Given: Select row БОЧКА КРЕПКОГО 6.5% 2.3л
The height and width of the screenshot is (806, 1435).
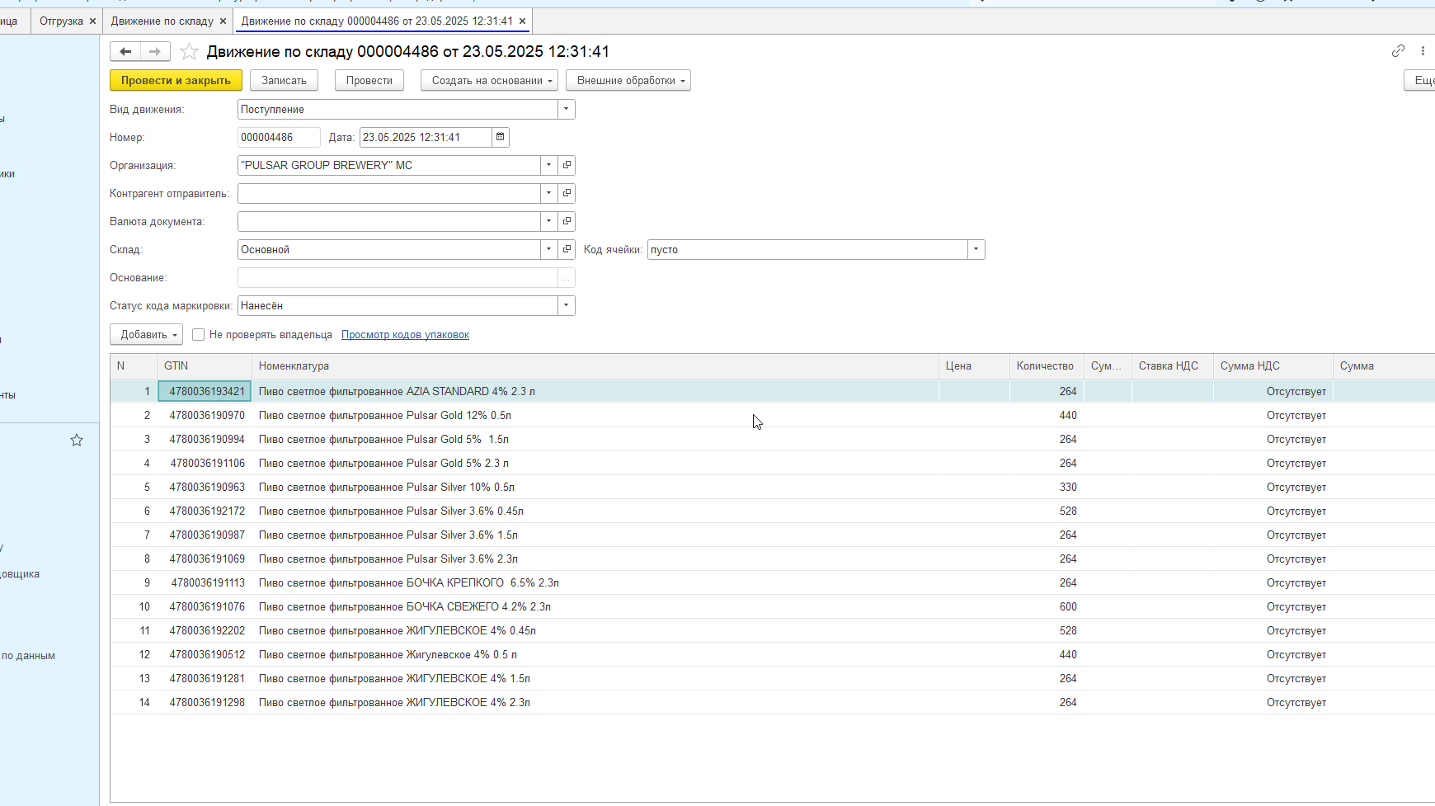Looking at the screenshot, I should pyautogui.click(x=772, y=582).
